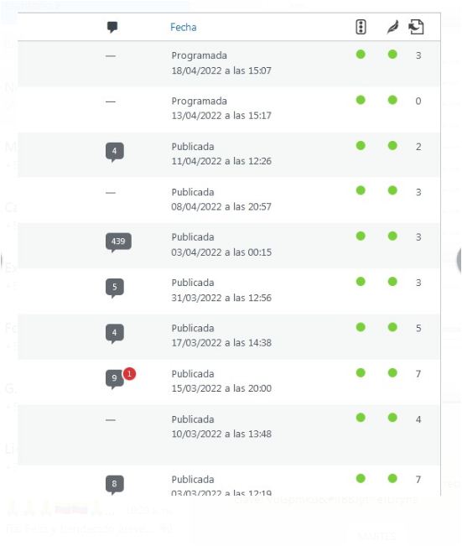
Task: Click the SEO traffic light column header icon
Action: click(361, 27)
